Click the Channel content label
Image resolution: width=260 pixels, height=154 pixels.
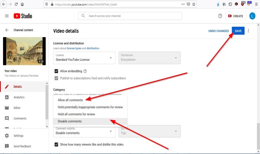click(23, 30)
